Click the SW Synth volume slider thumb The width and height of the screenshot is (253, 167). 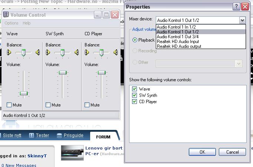63,73
